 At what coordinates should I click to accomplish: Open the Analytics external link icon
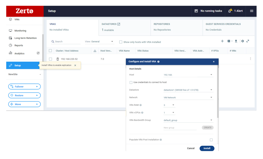[x=38, y=53]
